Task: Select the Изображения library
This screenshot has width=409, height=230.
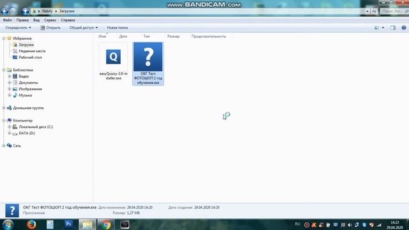Action: click(30, 89)
